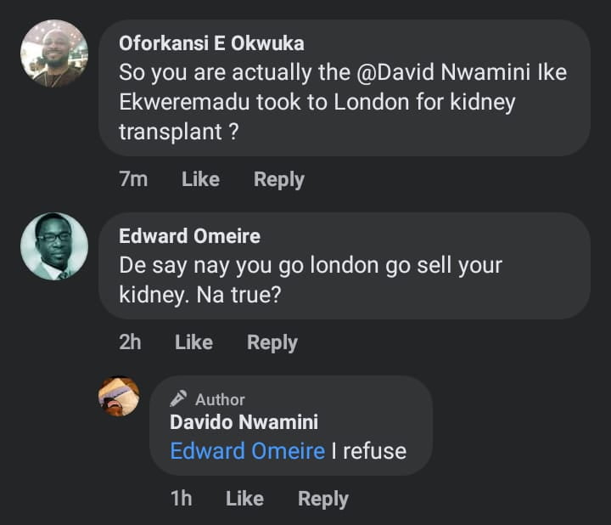Click the "I refuse" reply text

368,450
